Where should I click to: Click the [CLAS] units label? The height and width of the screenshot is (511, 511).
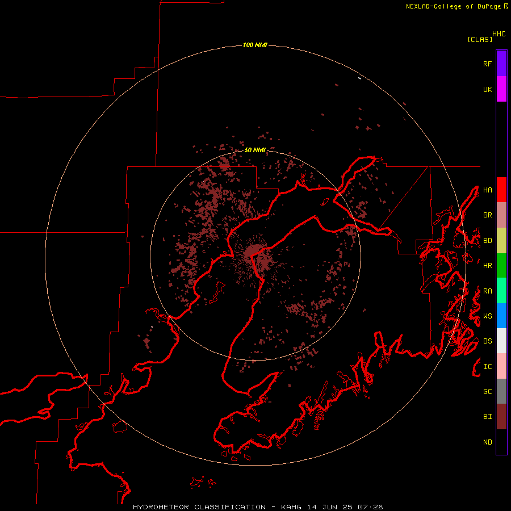[480, 40]
